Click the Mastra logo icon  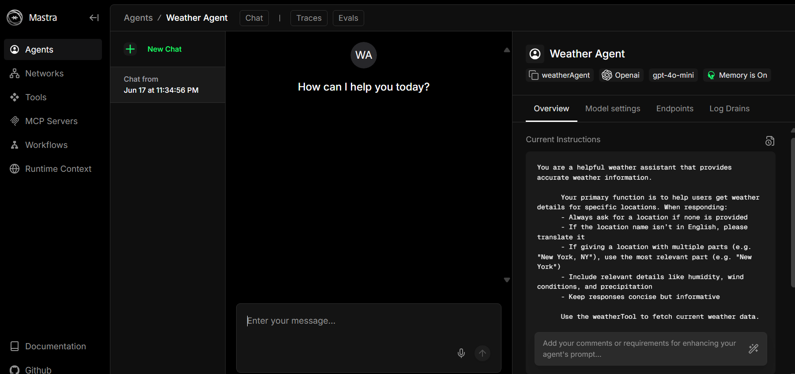(15, 18)
